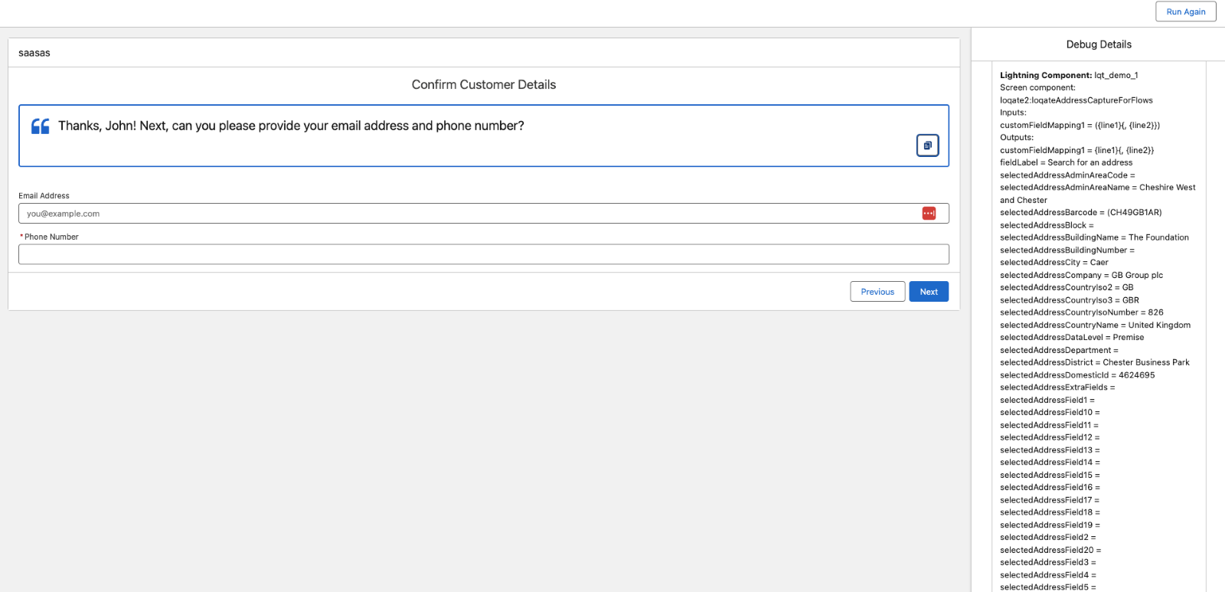Click the Phone Number required field label
The image size is (1225, 592).
pyautogui.click(x=49, y=237)
